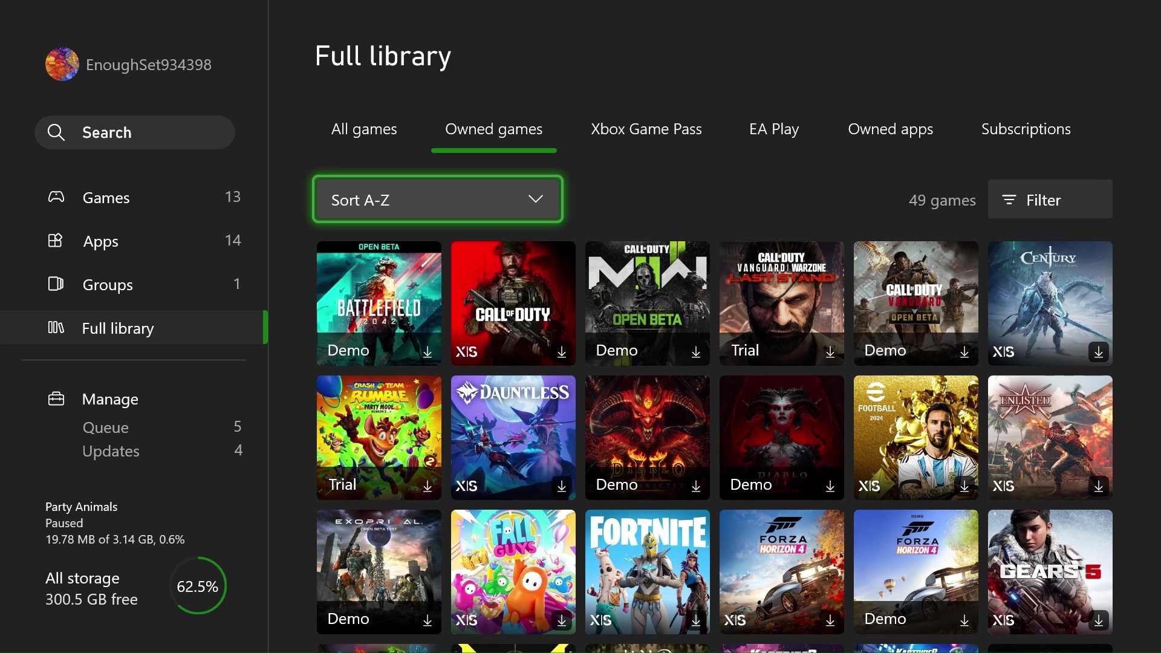Click the Full library books icon
Screen dimensions: 1161x653
coord(56,328)
